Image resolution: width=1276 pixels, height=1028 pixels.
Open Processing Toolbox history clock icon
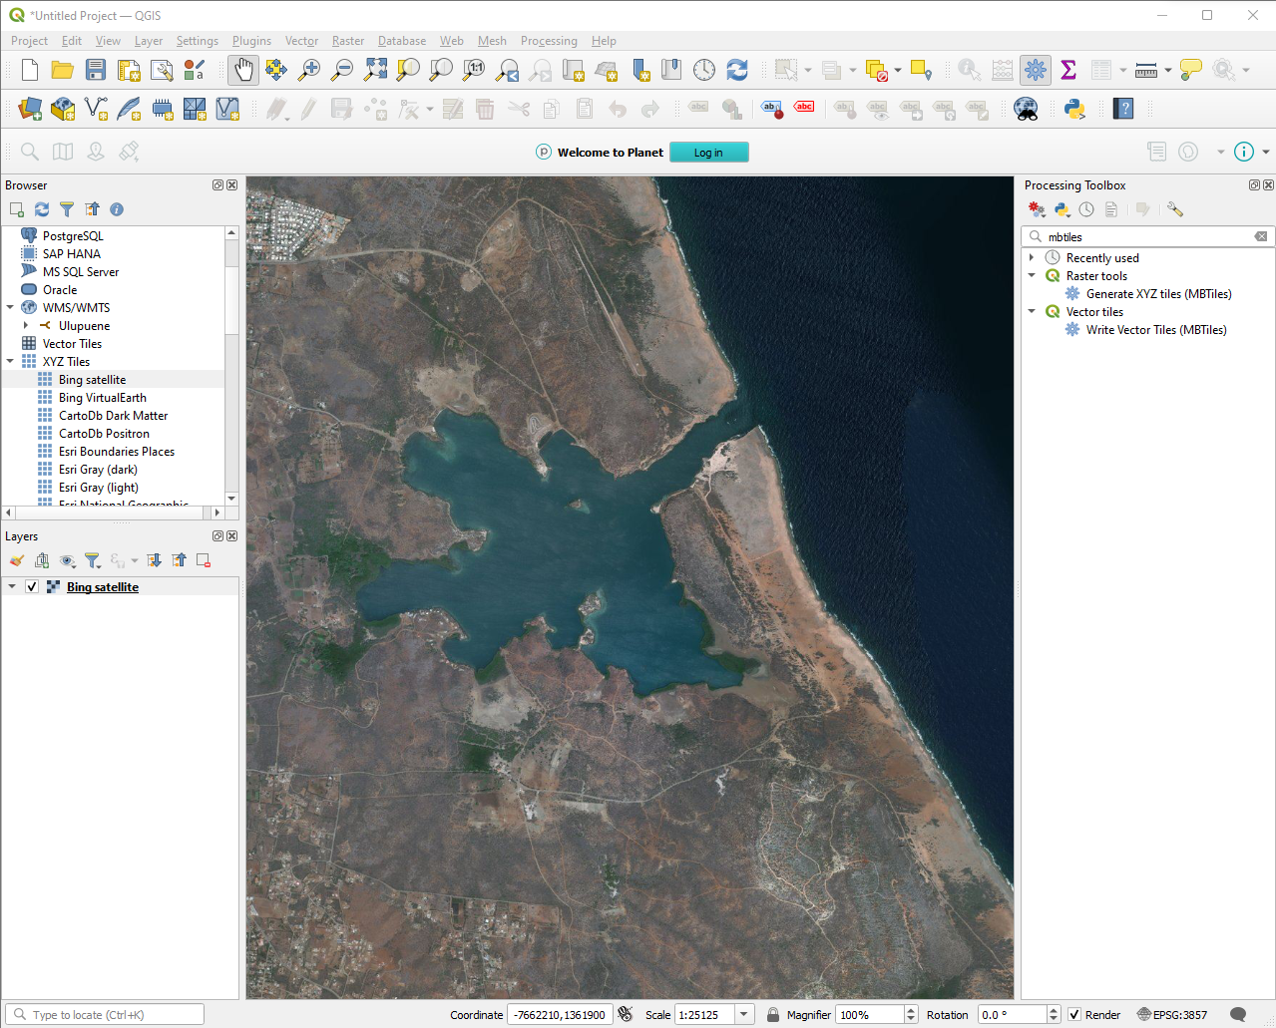[1086, 209]
